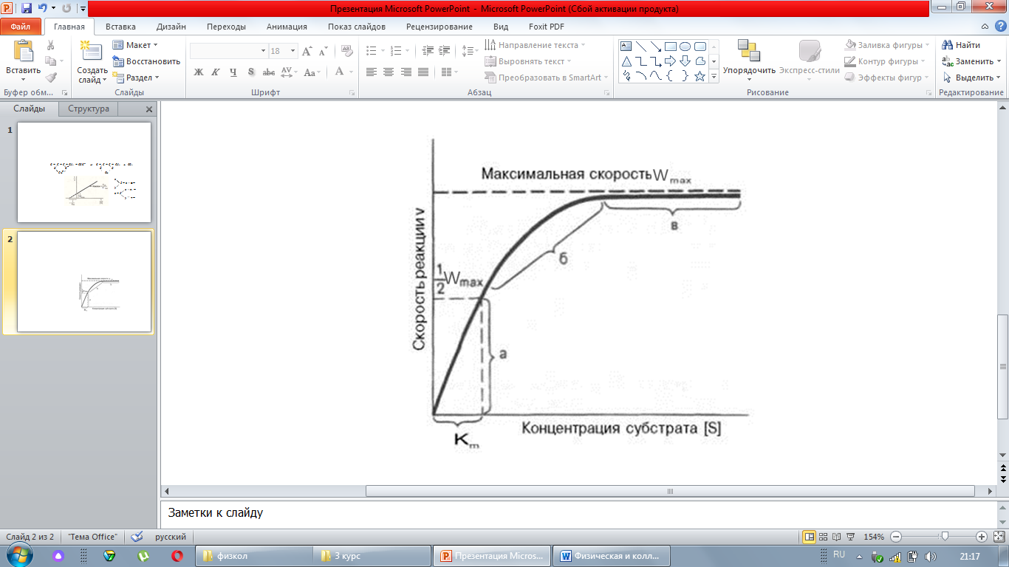Expand the Макет (Layout) dropdown

coord(136,45)
